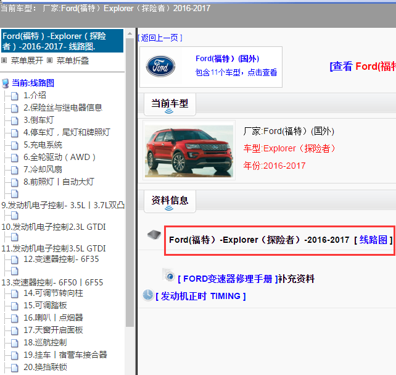The image size is (396, 375).
Task: Select 11.发动机电子控制3.5L GTDI
Action: [x=54, y=248]
